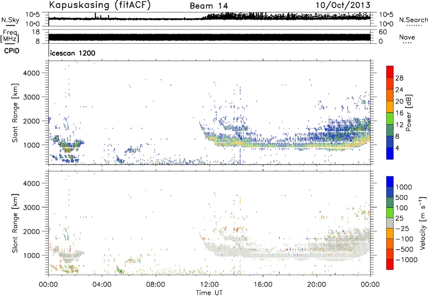Click the '2000' tick on the power panel axis
The width and height of the screenshot is (428, 296).
point(32,121)
